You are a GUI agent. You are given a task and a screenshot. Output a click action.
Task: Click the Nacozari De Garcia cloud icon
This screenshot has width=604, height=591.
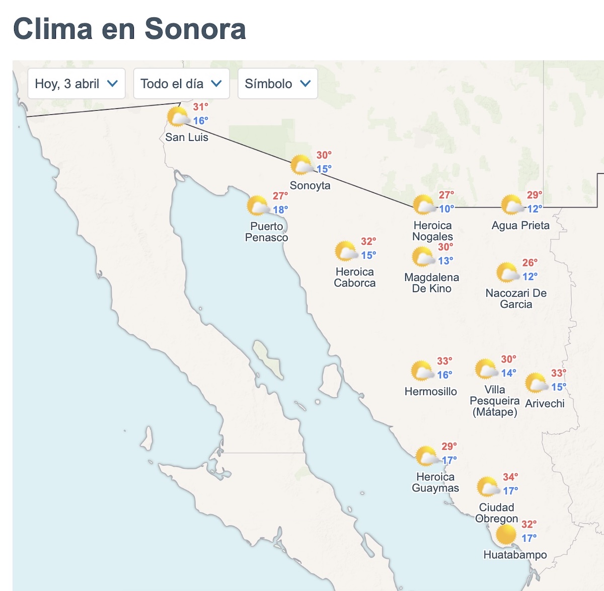pos(507,273)
